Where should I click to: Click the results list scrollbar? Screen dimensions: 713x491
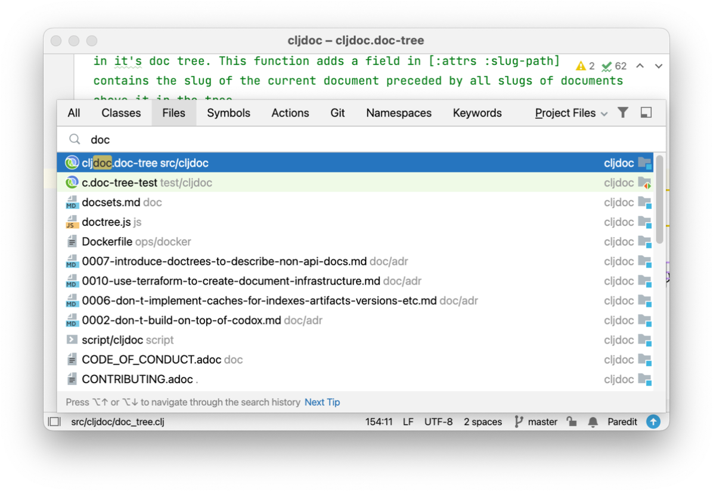pos(659,200)
